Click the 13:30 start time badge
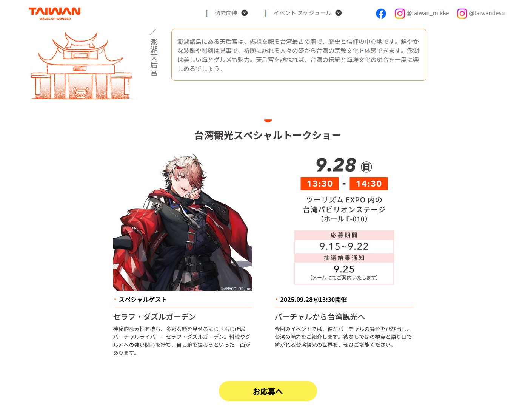 pos(320,184)
